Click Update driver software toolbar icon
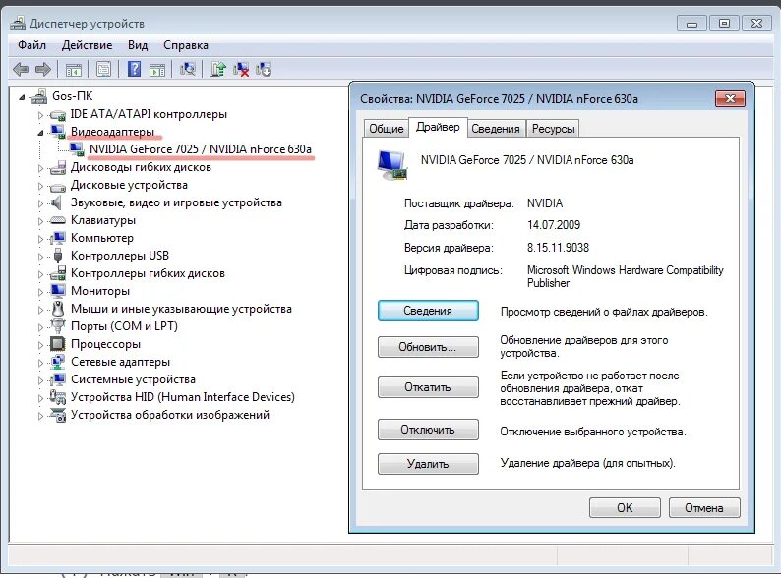This screenshot has height=578, width=781. [x=218, y=69]
